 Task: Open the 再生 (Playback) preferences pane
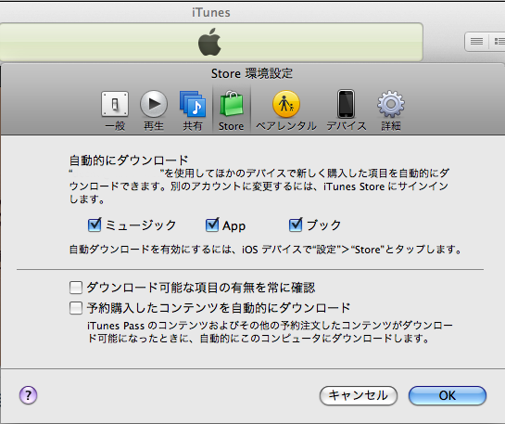coord(154,111)
